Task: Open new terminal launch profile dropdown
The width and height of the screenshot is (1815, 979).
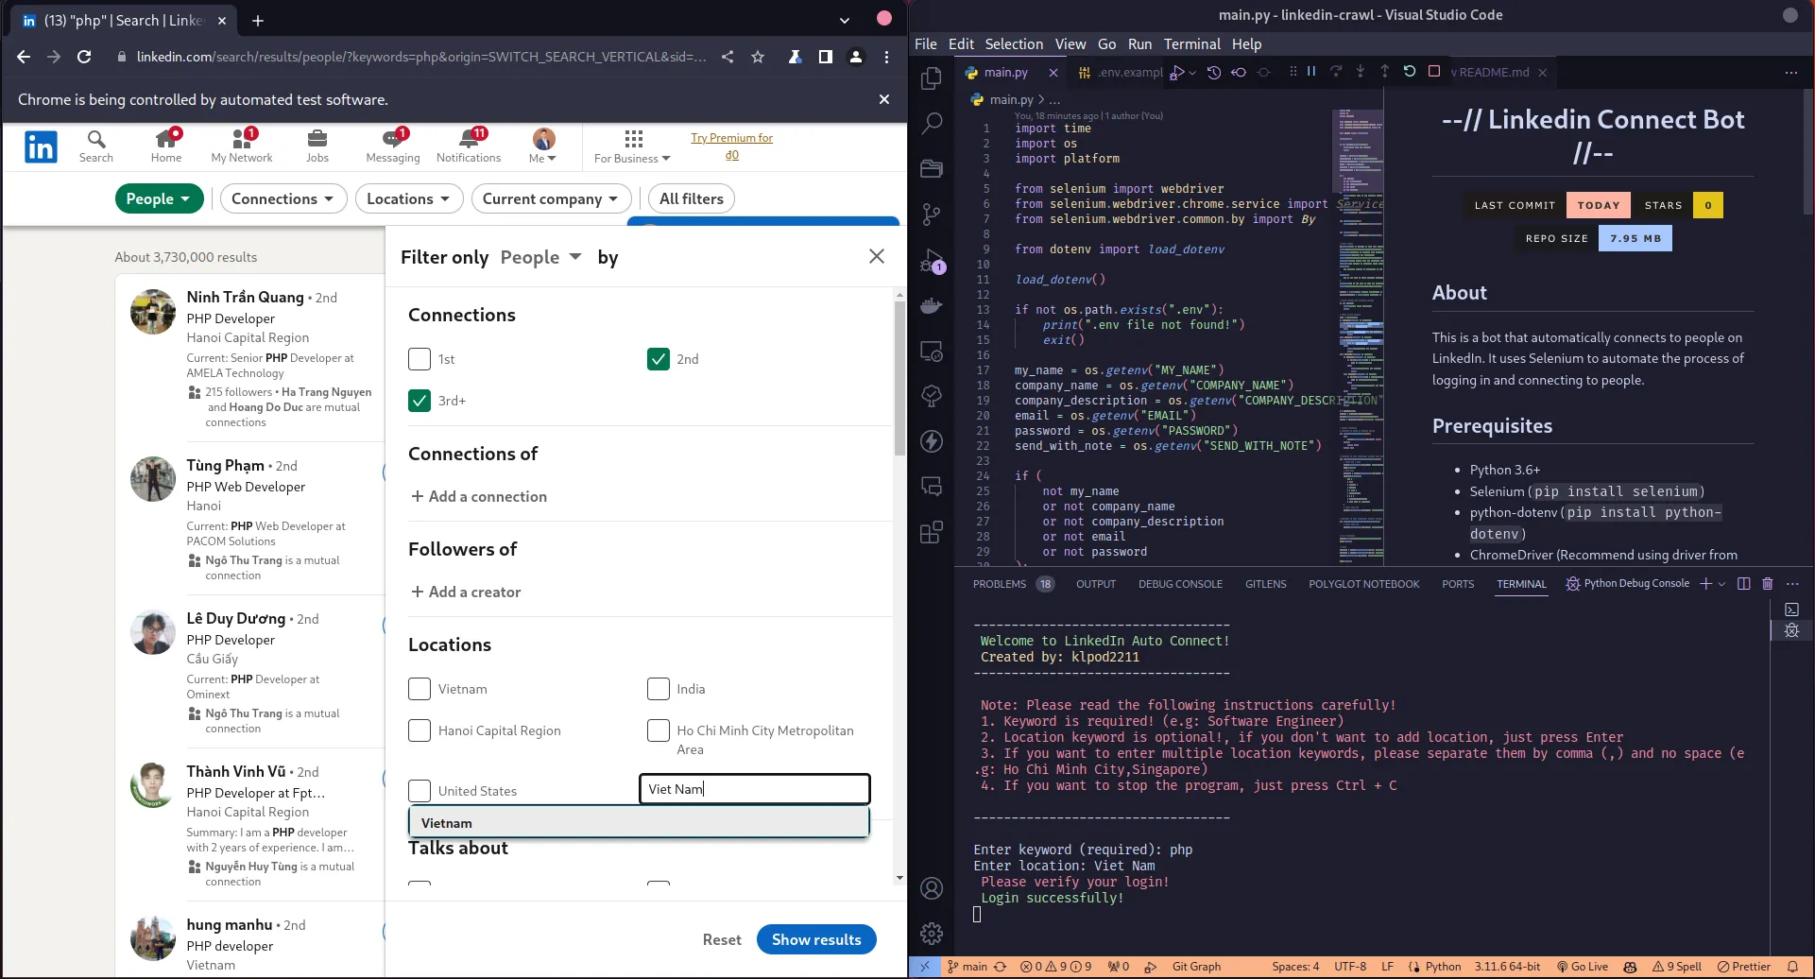Action: 1721,584
